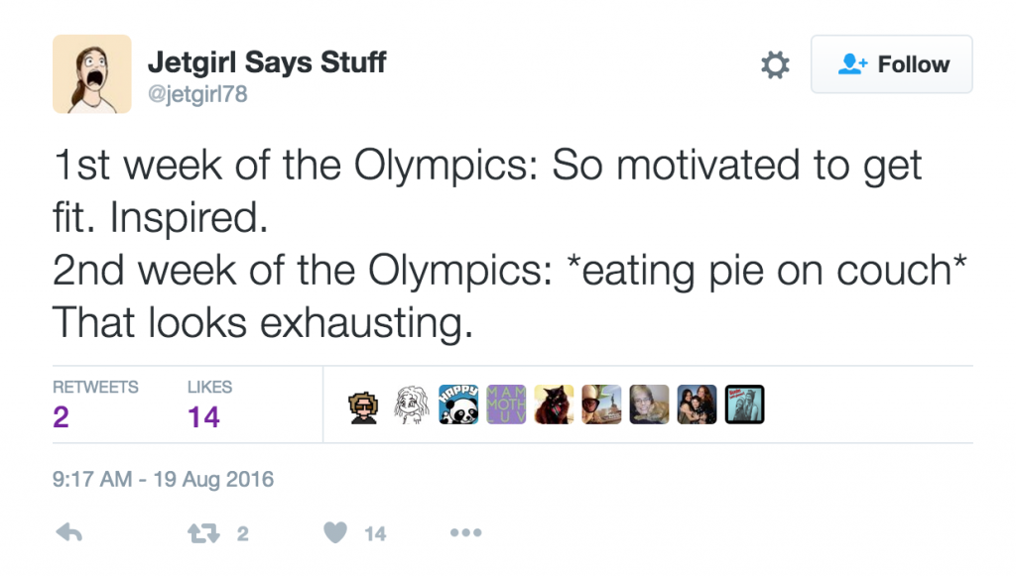Viewport: 1016px width, 577px height.
Task: Select the purple MAMMOTH LUV avatar
Action: click(506, 404)
